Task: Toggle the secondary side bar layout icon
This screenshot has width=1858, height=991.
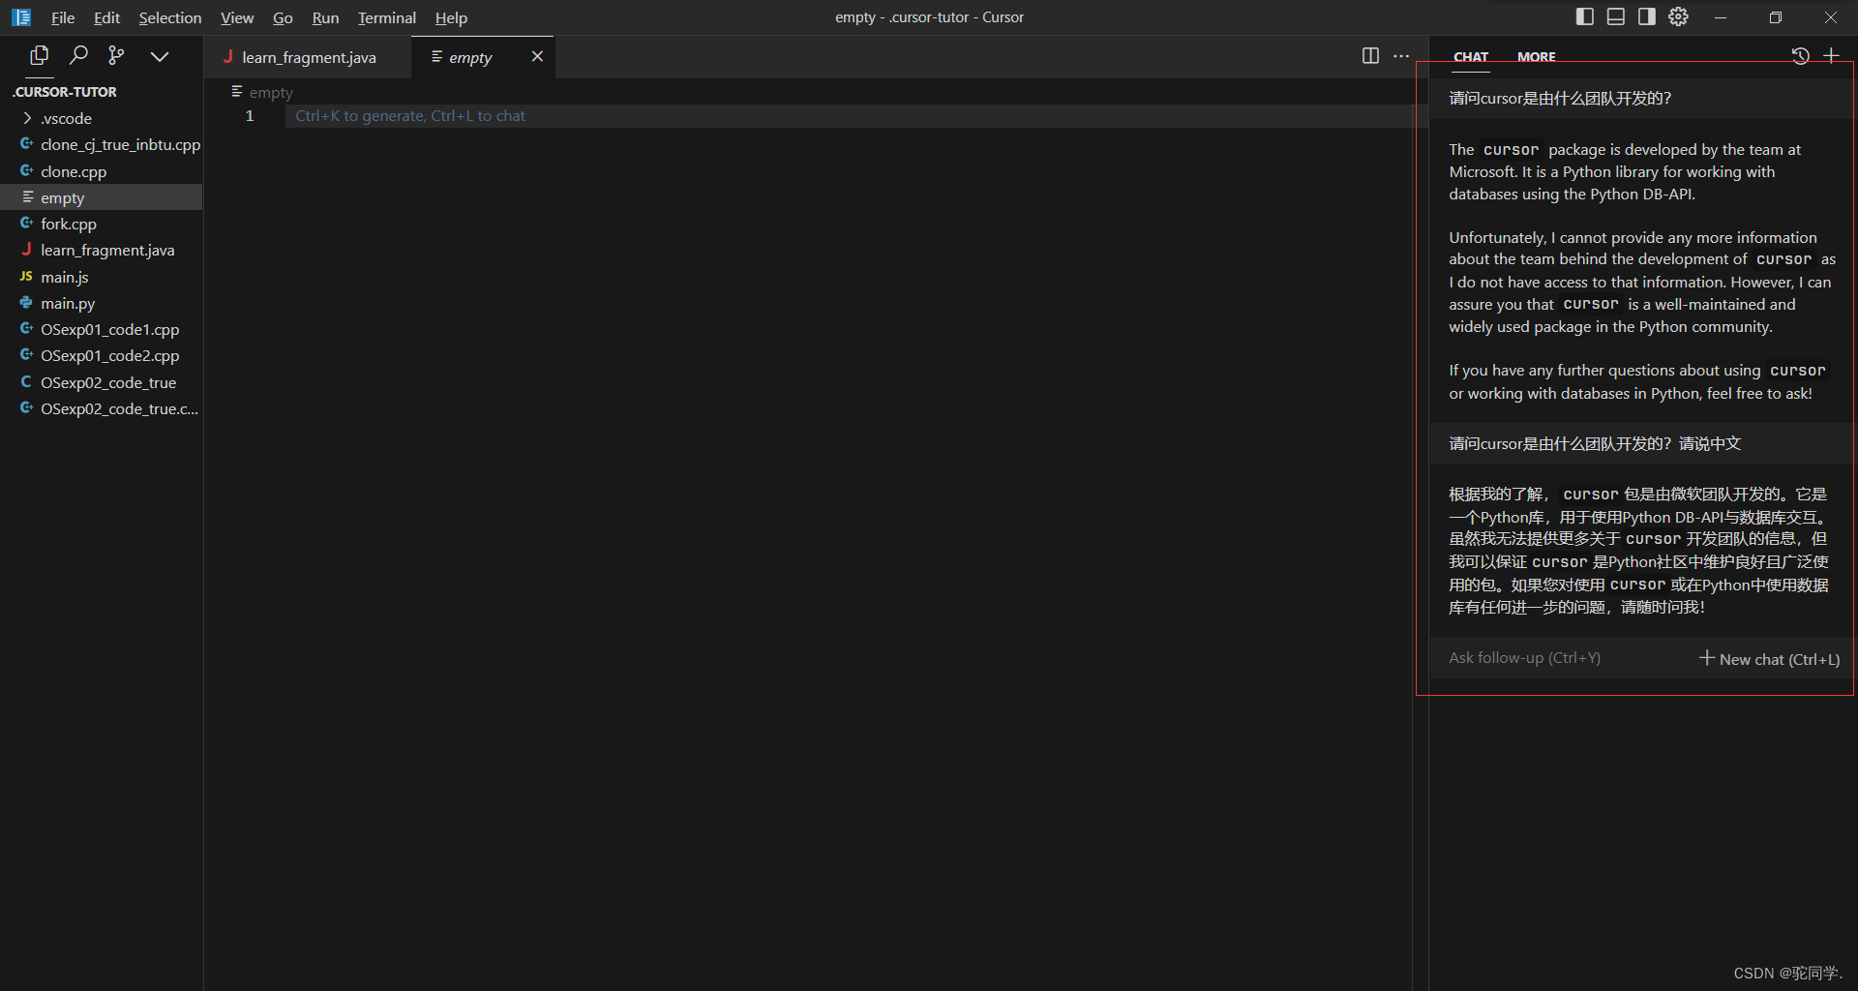Action: (1647, 16)
